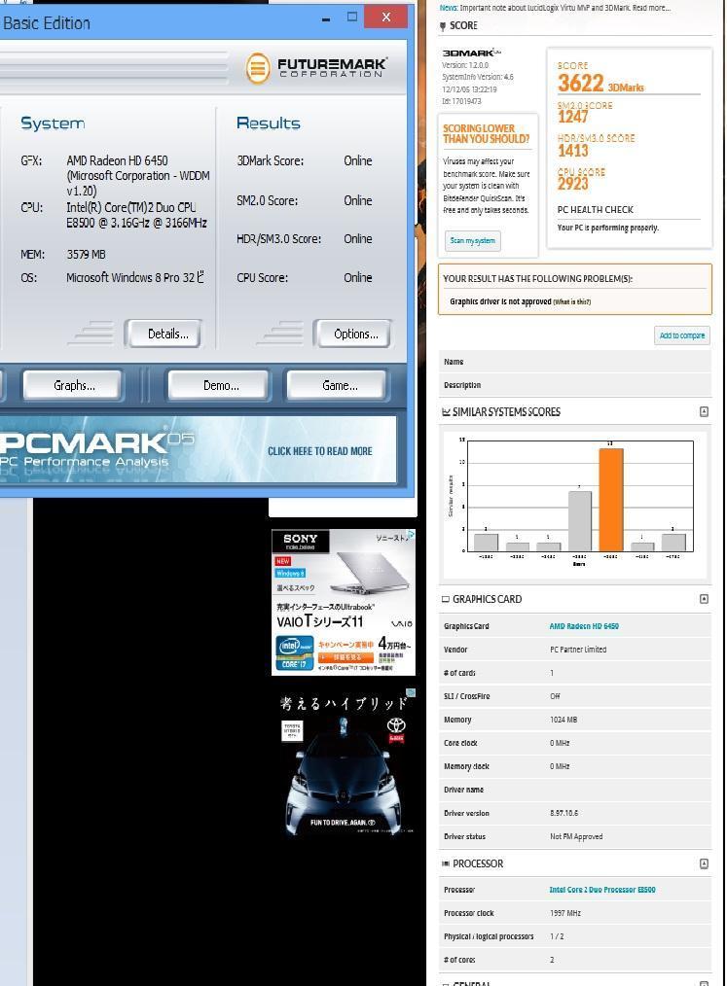
Task: Close the 3DMark Basic Edition window
Action: [x=386, y=17]
